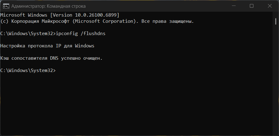This screenshot has width=279, height=136.
Task: Click the scrollbar track below the thumb
Action: [x=276, y=77]
